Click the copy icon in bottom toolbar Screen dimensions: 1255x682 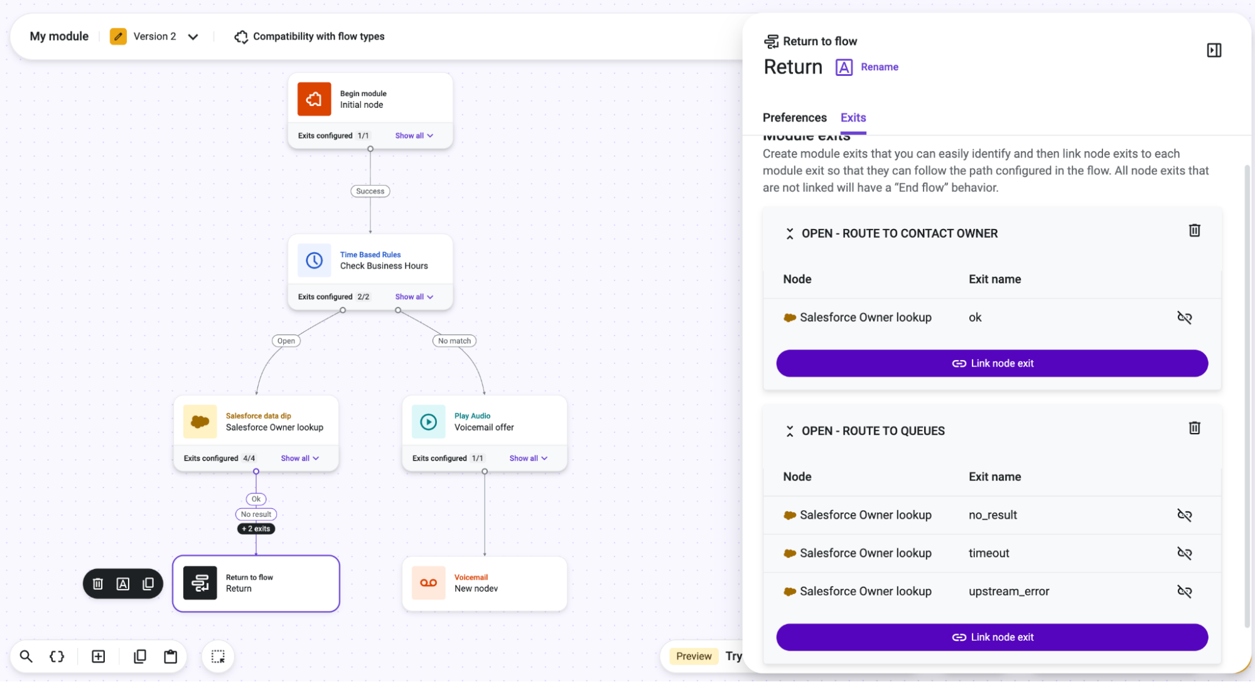pyautogui.click(x=140, y=656)
